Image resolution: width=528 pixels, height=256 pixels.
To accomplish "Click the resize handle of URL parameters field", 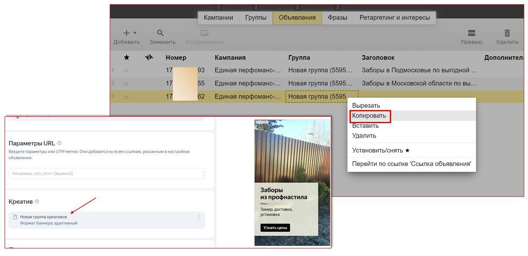I will (203, 173).
